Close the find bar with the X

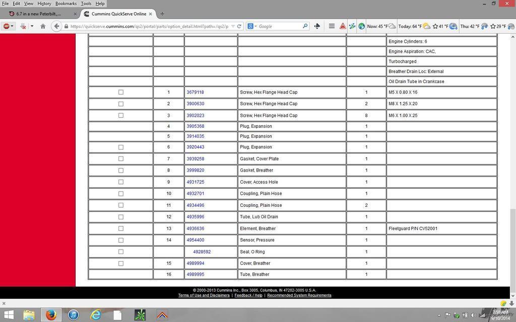(x=4, y=303)
